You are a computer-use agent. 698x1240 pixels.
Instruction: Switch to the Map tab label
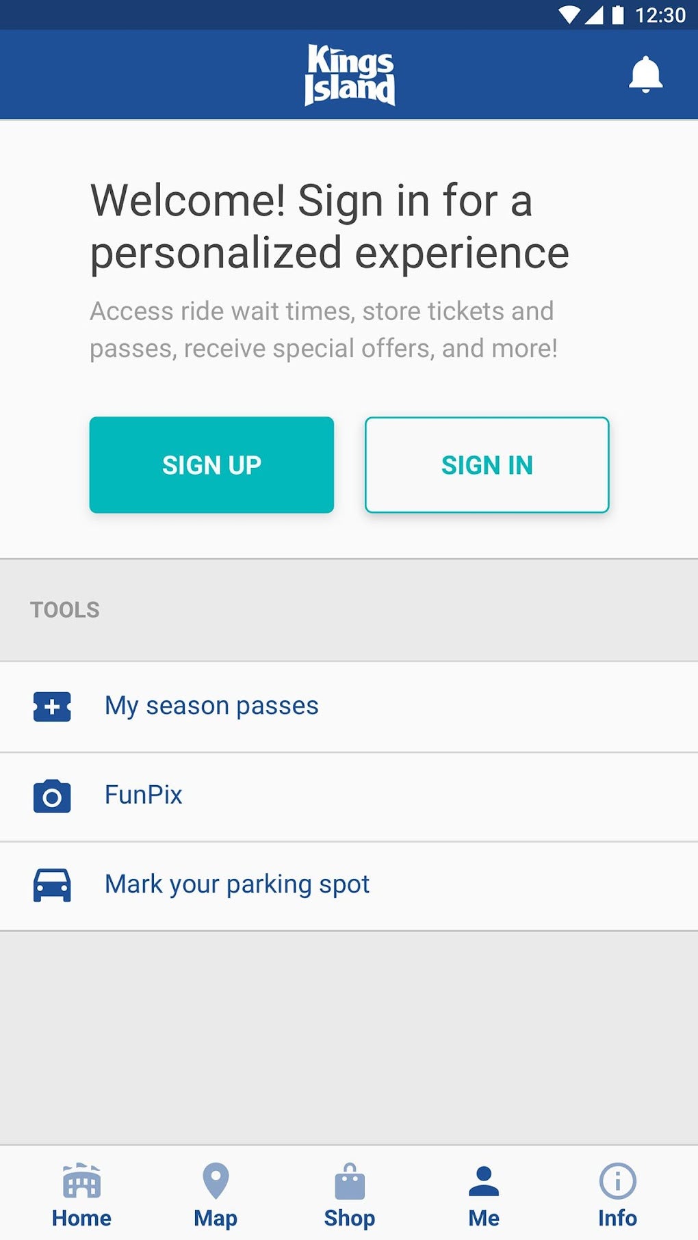(216, 1218)
